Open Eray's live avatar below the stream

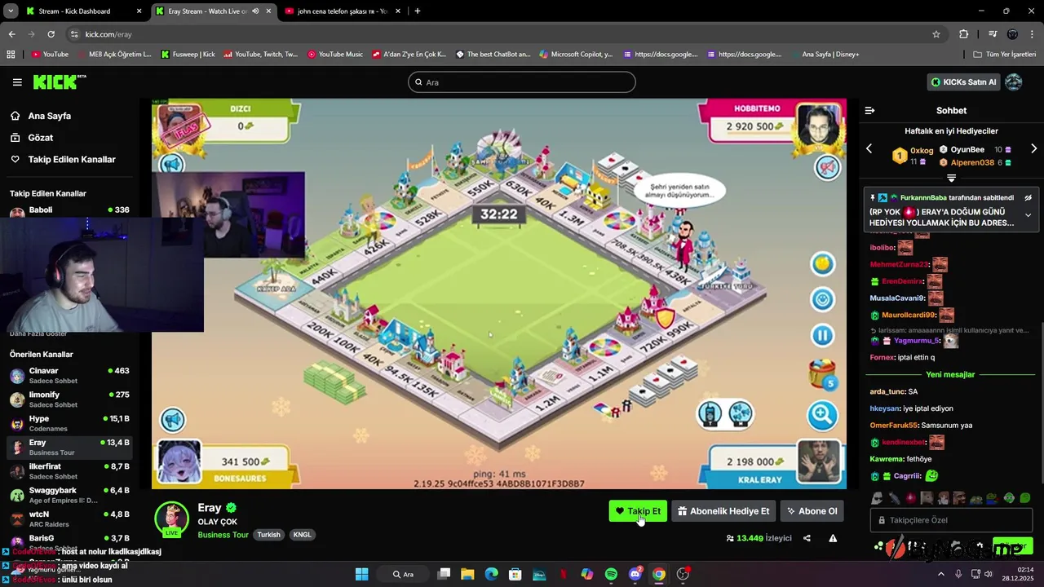172,519
